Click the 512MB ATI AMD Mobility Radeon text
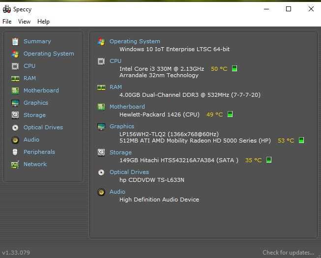Image resolution: width=321 pixels, height=258 pixels. tap(195, 141)
